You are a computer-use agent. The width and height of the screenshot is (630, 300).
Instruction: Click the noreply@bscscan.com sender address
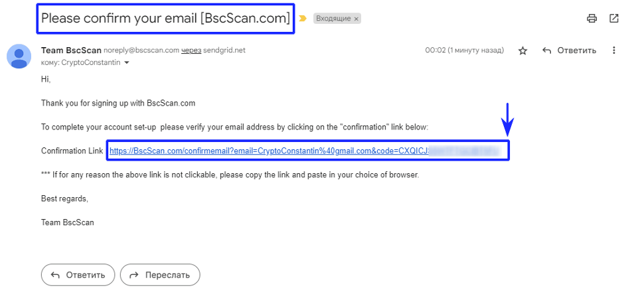[141, 50]
